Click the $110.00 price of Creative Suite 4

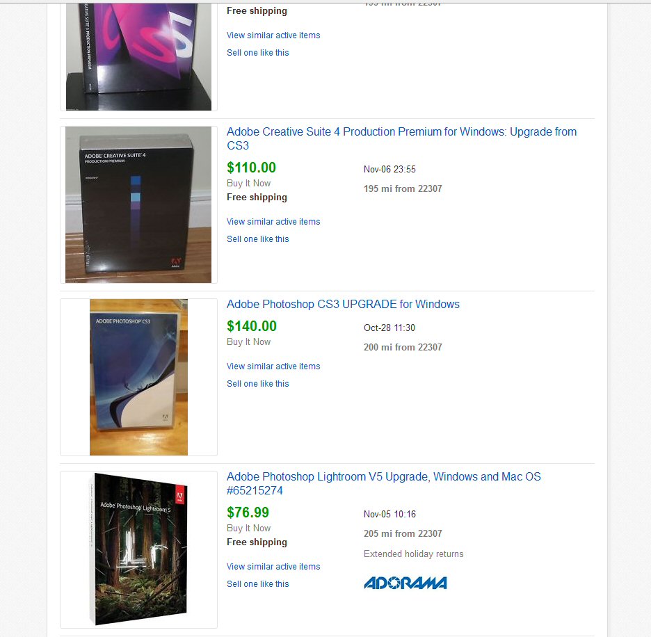[x=251, y=168]
